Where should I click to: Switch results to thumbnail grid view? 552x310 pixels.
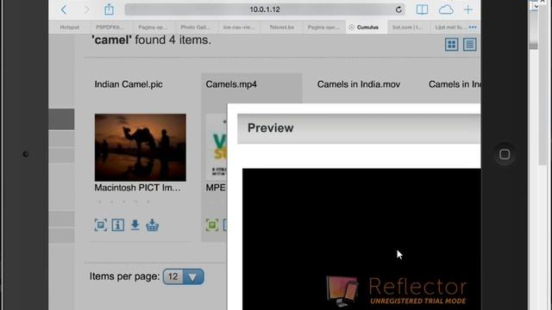[x=451, y=45]
